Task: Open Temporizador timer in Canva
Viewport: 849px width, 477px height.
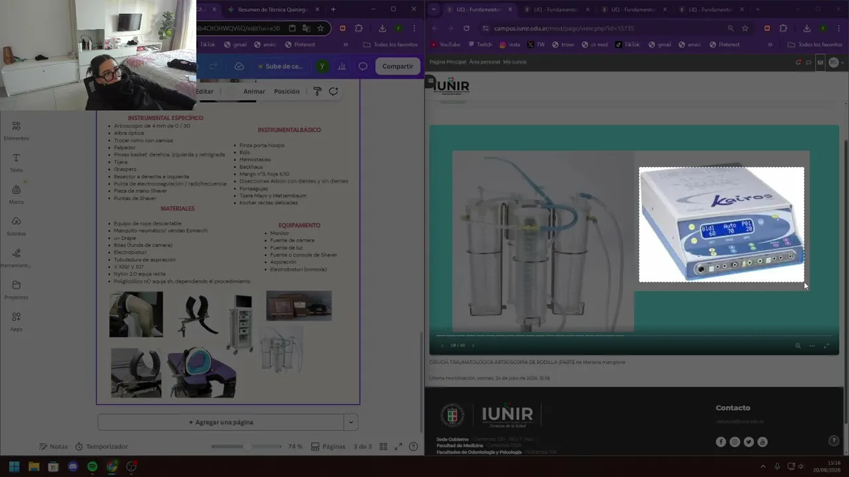Action: [101, 447]
